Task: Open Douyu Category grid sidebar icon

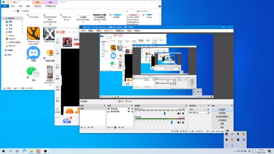Action: click(x=57, y=88)
